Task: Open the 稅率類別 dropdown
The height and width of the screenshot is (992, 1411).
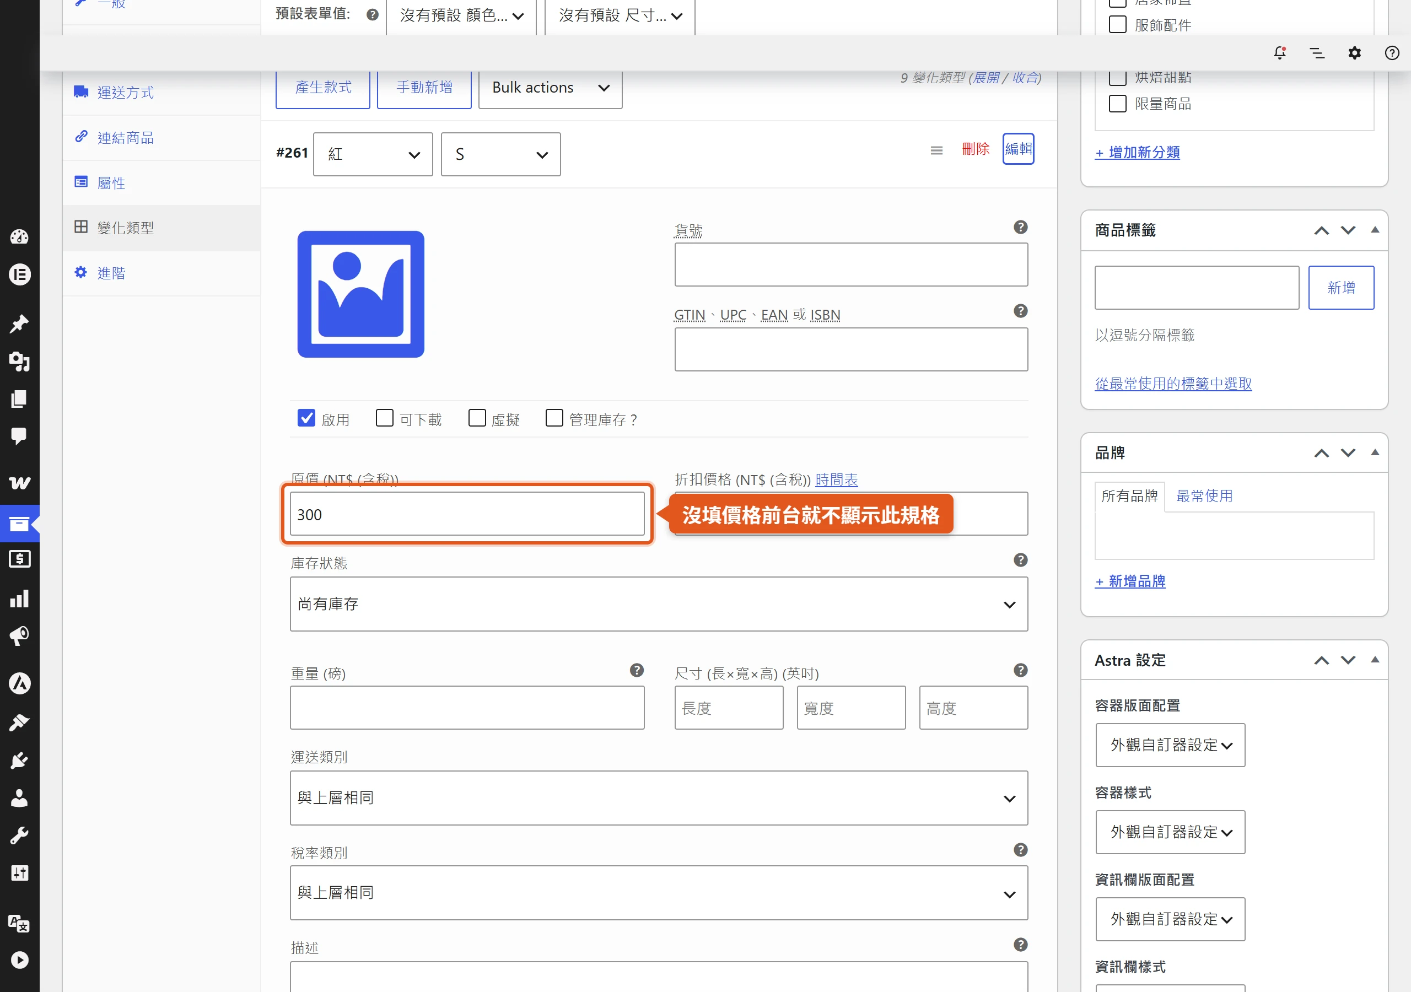Action: click(659, 893)
